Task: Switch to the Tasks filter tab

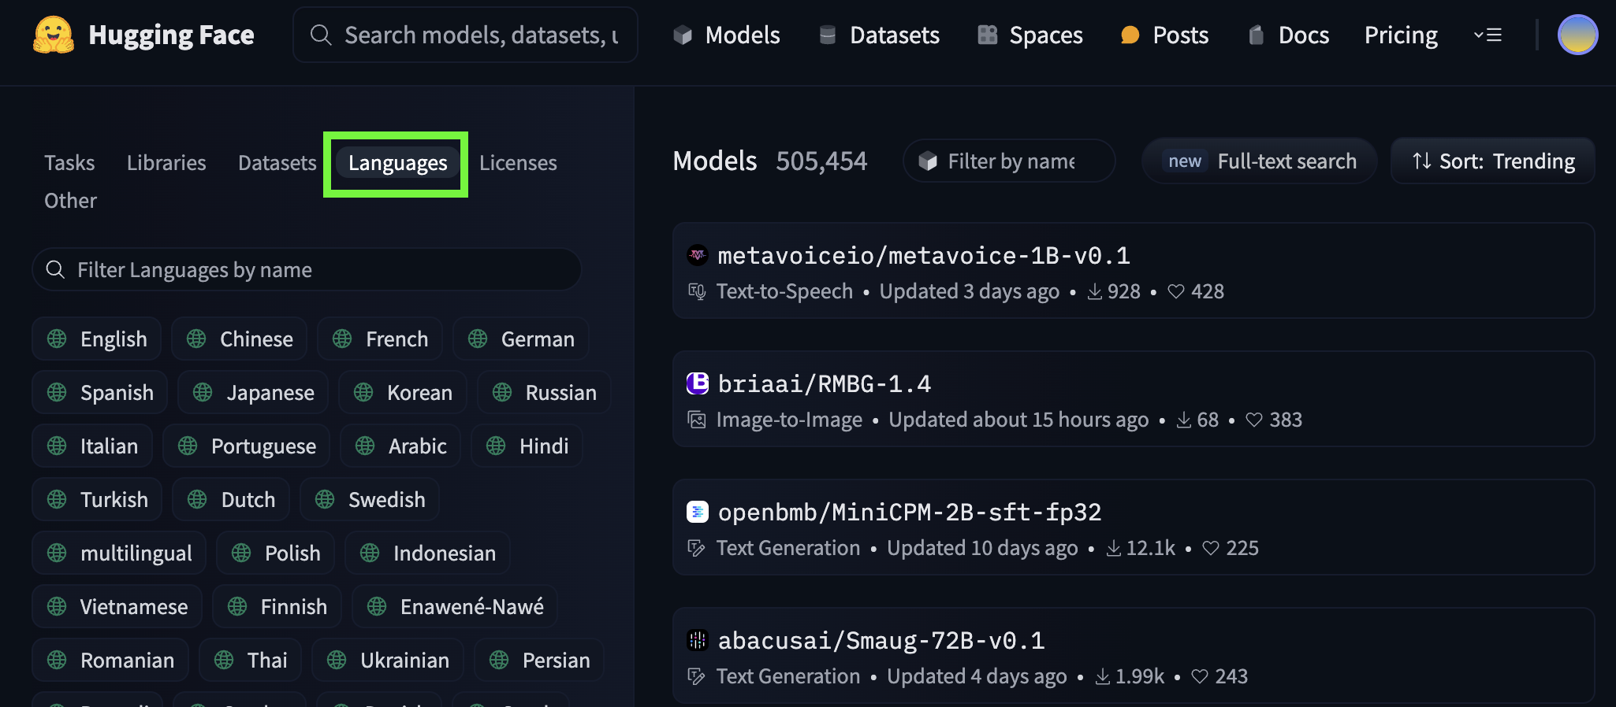Action: (x=69, y=163)
